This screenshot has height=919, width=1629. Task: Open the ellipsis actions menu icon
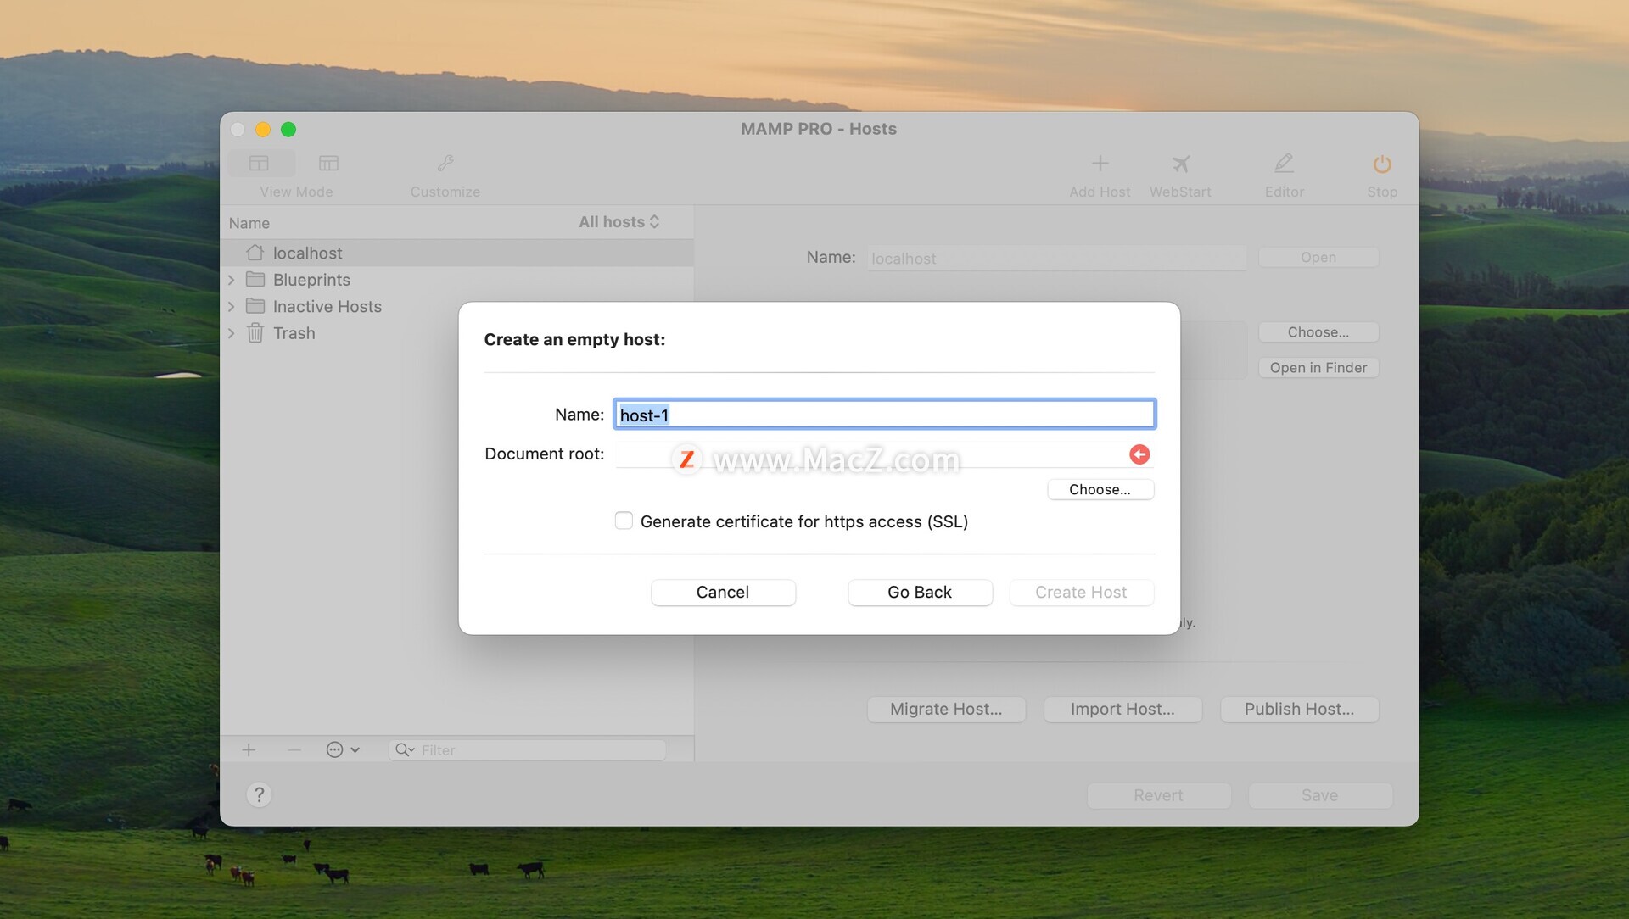point(343,749)
